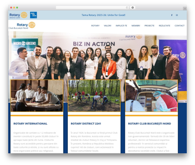This screenshot has height=165, width=195.
Task: Click the medical supplies car trunk photo
Action: click(151, 96)
